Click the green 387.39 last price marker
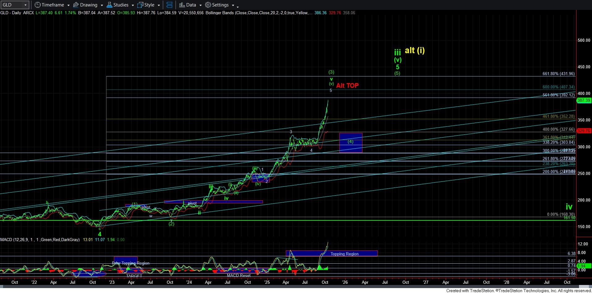The height and width of the screenshot is (293, 592). point(584,100)
